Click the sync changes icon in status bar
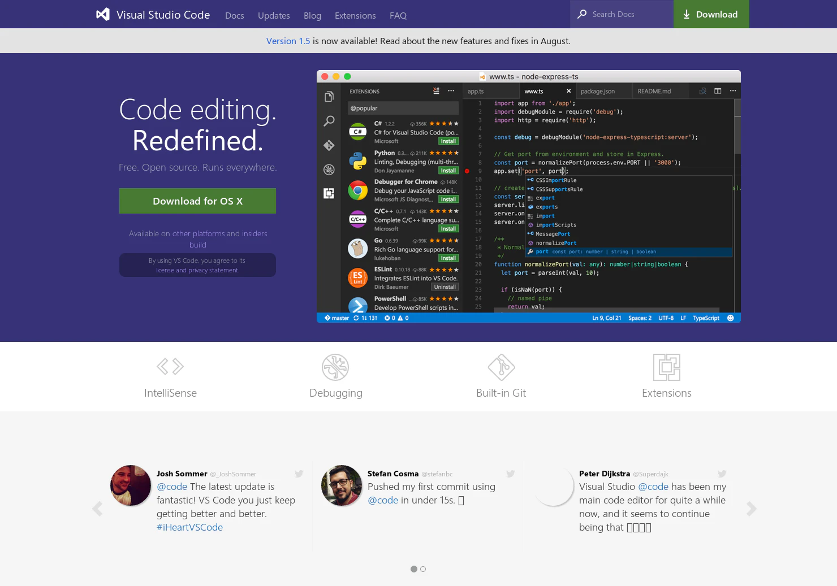Screen dimensions: 837x586 pyautogui.click(x=356, y=318)
